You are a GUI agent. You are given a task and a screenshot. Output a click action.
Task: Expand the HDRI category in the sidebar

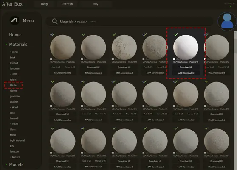14,74
